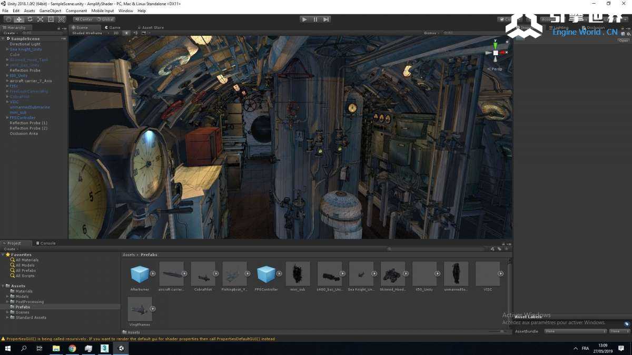This screenshot has height=355, width=632.
Task: Expand Sea Knight_Unity in Hierarchy
Action: 7,49
